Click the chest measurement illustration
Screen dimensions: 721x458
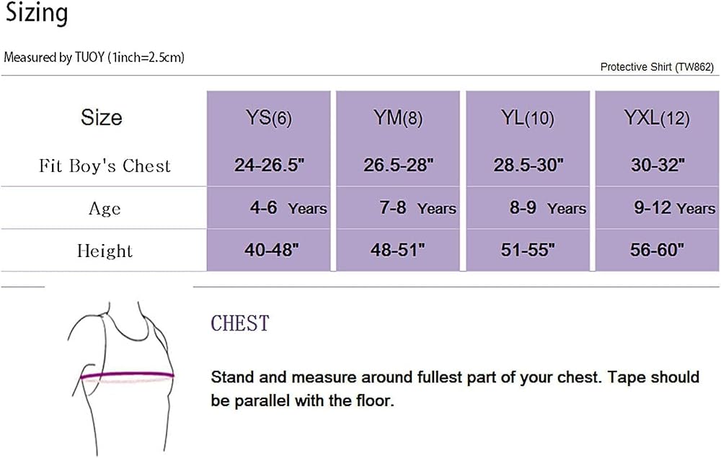(x=122, y=379)
